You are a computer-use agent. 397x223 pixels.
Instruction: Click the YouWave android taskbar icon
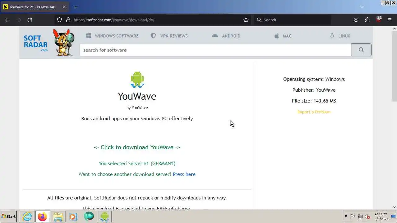[x=105, y=216]
